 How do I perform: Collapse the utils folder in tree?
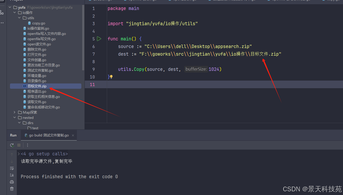pyautogui.click(x=19, y=18)
